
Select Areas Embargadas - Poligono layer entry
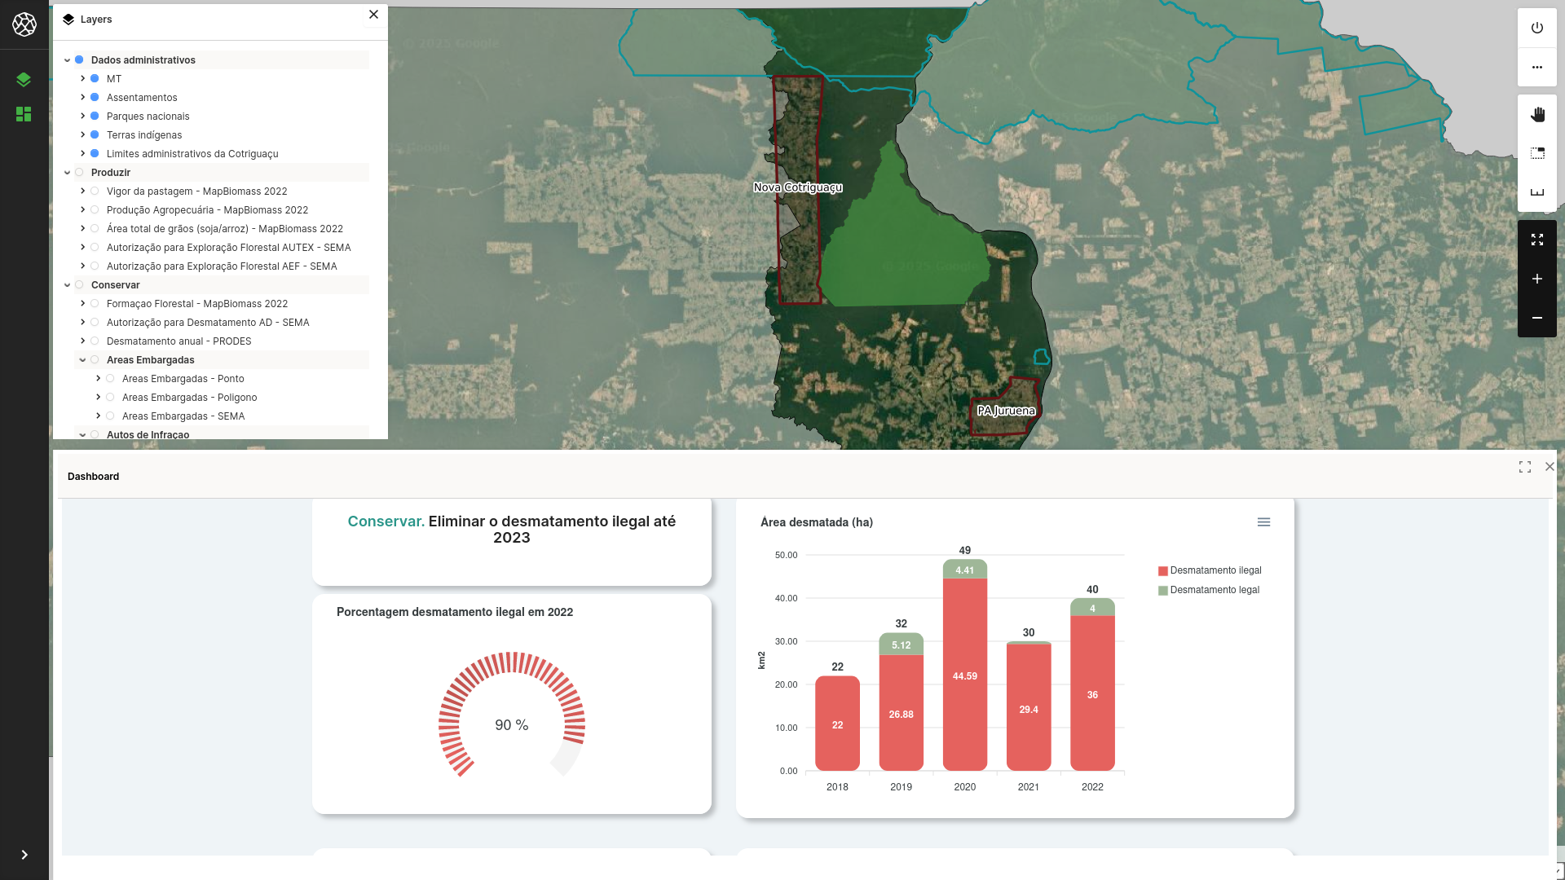point(189,398)
